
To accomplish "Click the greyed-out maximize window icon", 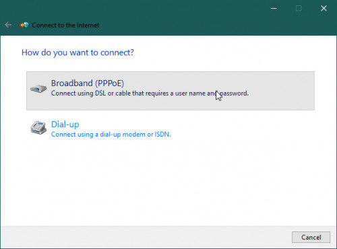I will 299,8.
